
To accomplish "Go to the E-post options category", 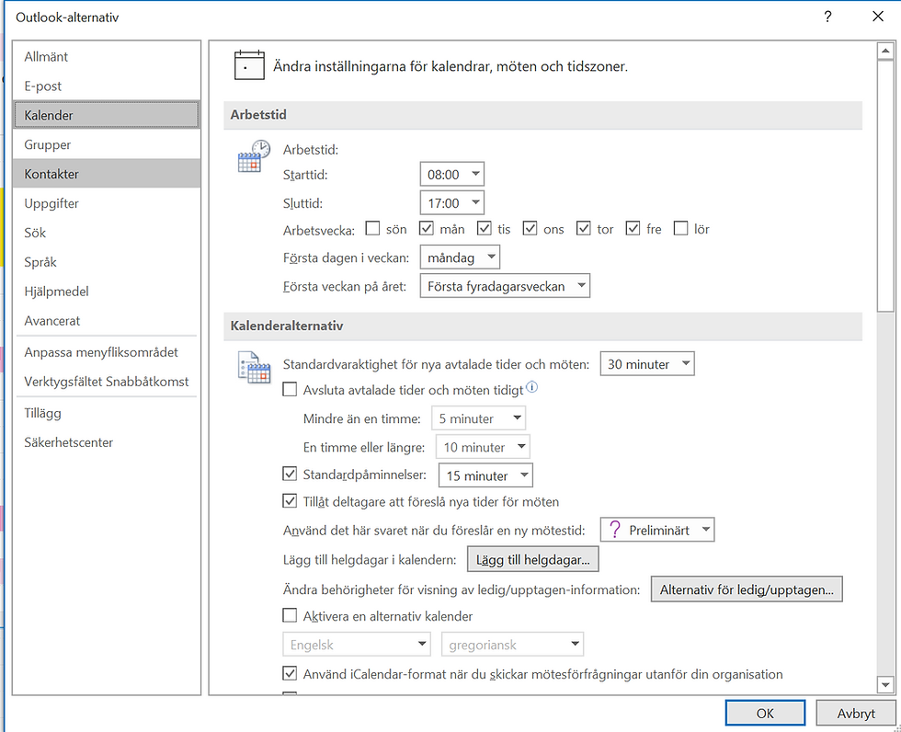I will click(x=107, y=86).
